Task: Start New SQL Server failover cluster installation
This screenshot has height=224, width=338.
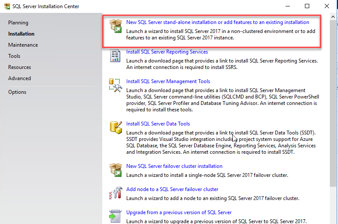Action: 174,166
